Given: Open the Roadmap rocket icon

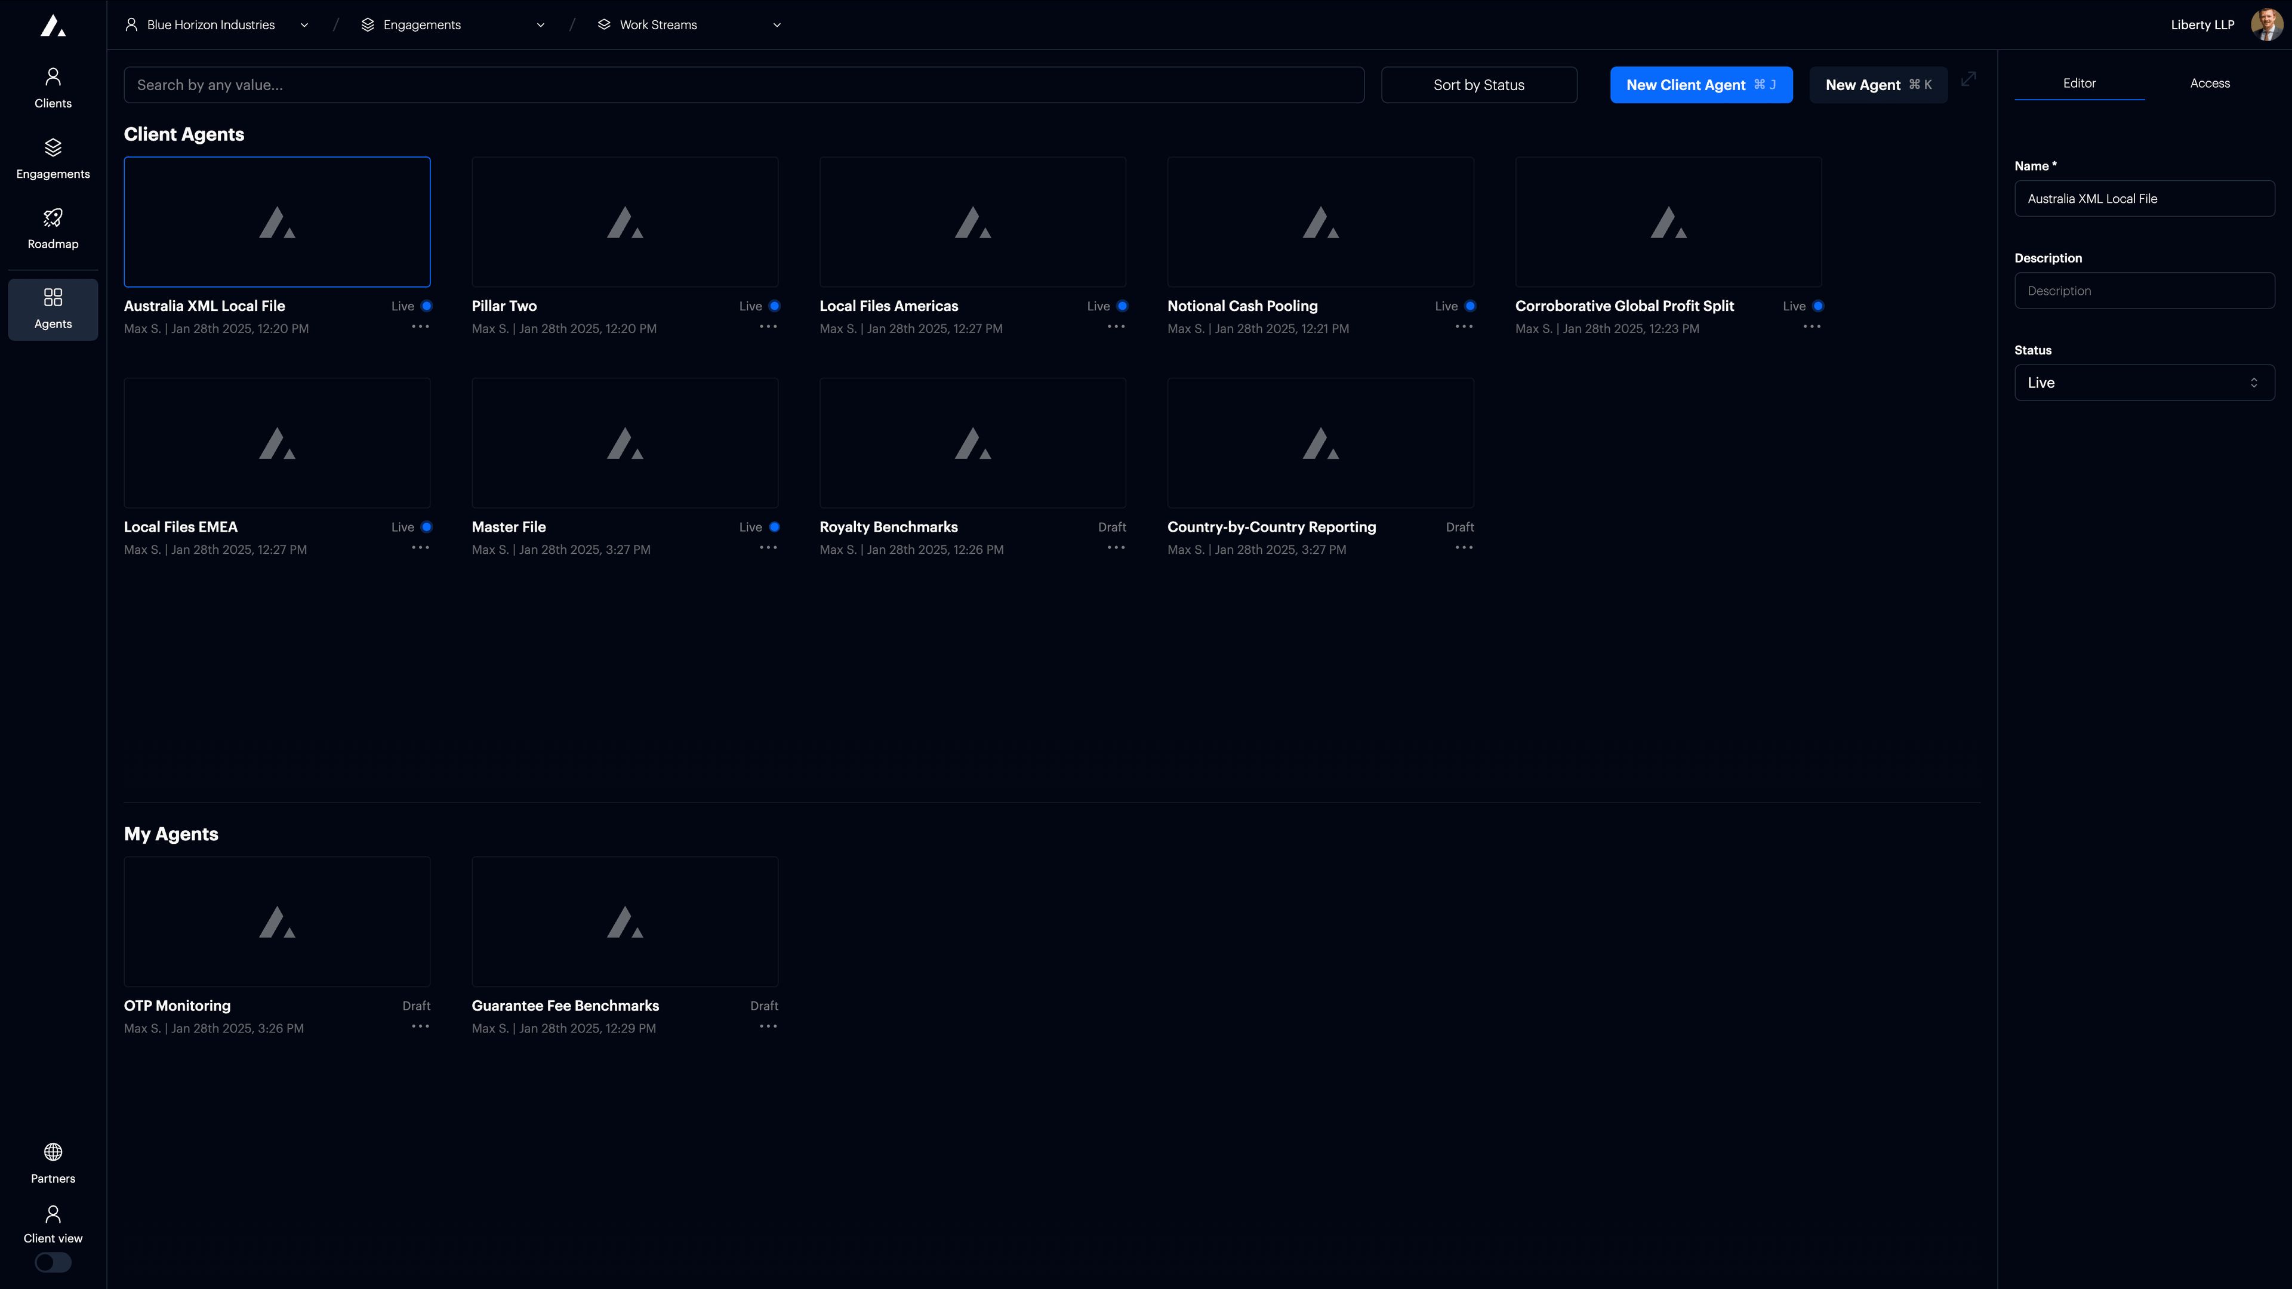Looking at the screenshot, I should click(53, 218).
